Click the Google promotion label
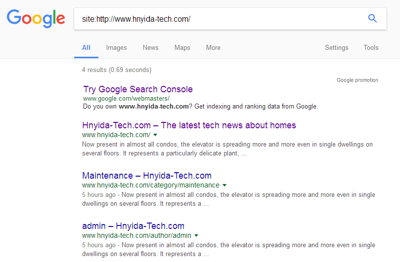The image size is (400, 262). [x=357, y=80]
